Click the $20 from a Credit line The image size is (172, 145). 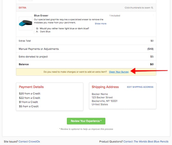click(30, 93)
